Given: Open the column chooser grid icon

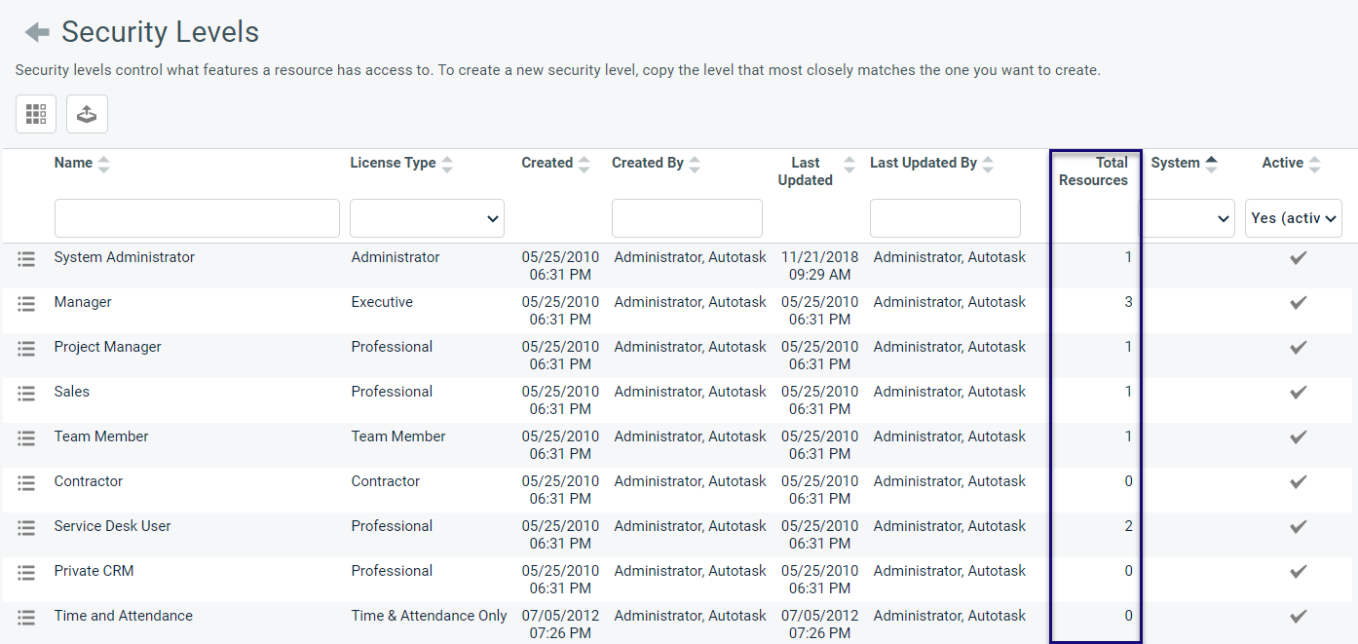Looking at the screenshot, I should [x=36, y=114].
